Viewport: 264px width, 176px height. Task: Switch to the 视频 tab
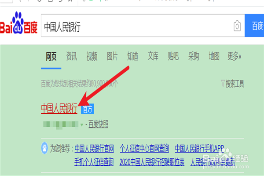pos(92,56)
